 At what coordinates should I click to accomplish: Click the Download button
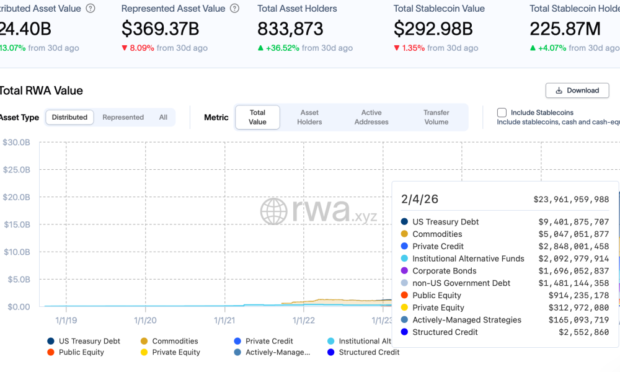[577, 91]
